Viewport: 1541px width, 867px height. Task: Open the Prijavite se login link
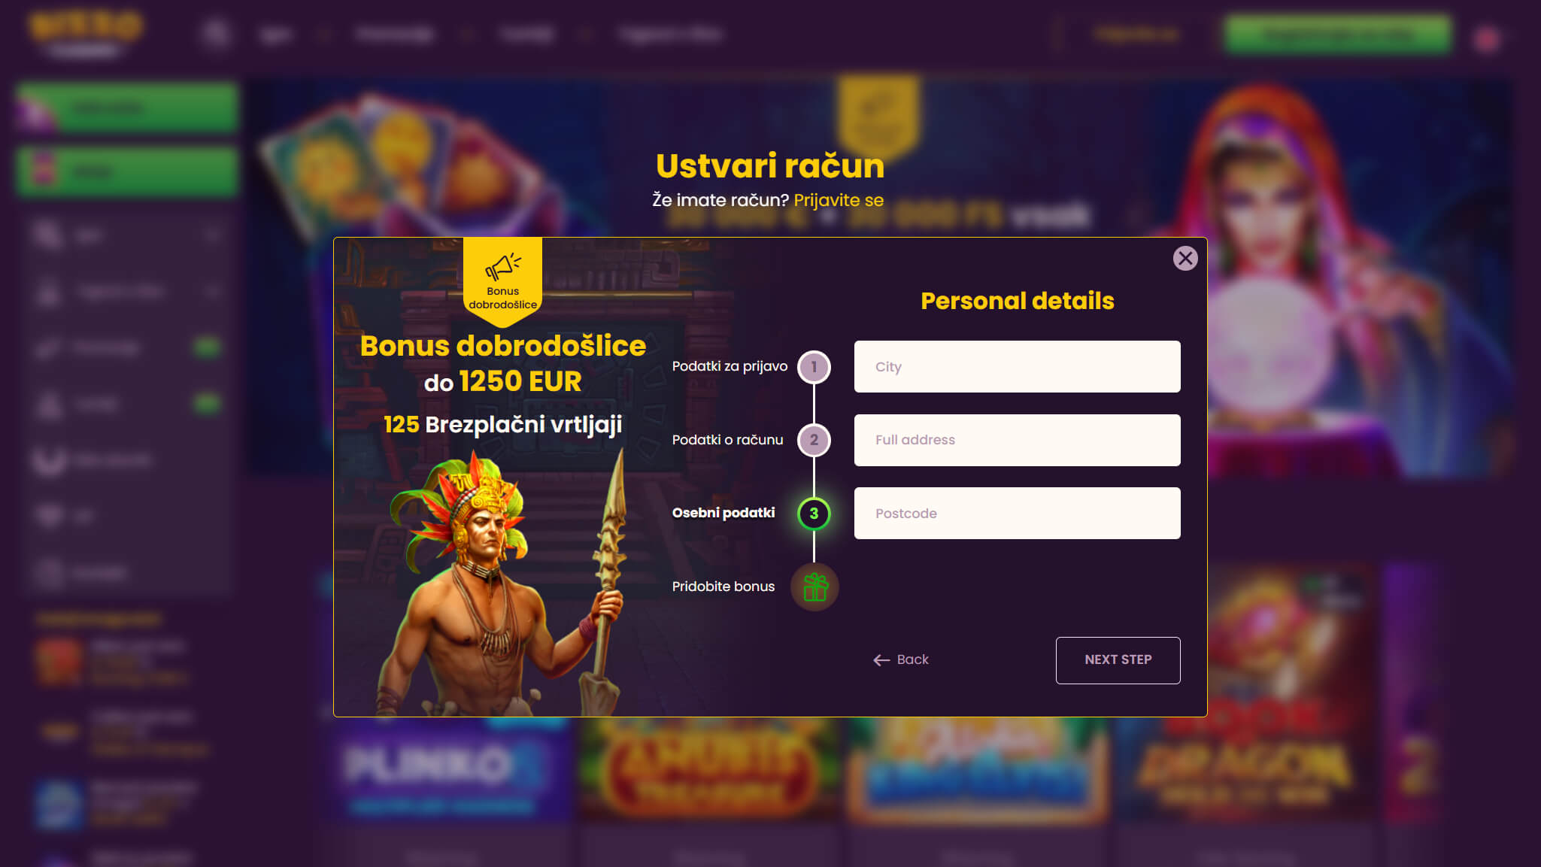[x=839, y=200]
